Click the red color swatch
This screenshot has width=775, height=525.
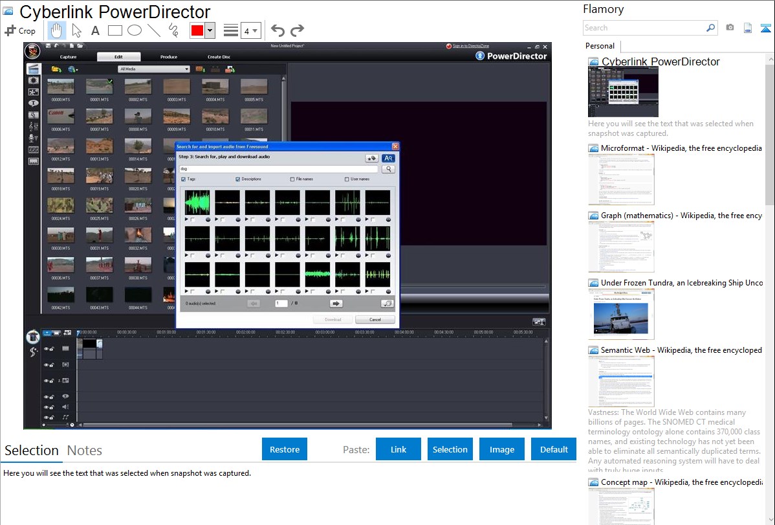coord(197,30)
